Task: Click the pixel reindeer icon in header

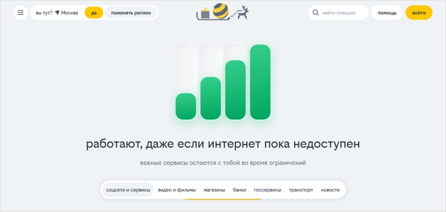Action: click(x=242, y=13)
